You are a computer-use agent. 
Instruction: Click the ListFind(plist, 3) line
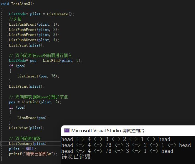(x=46, y=61)
